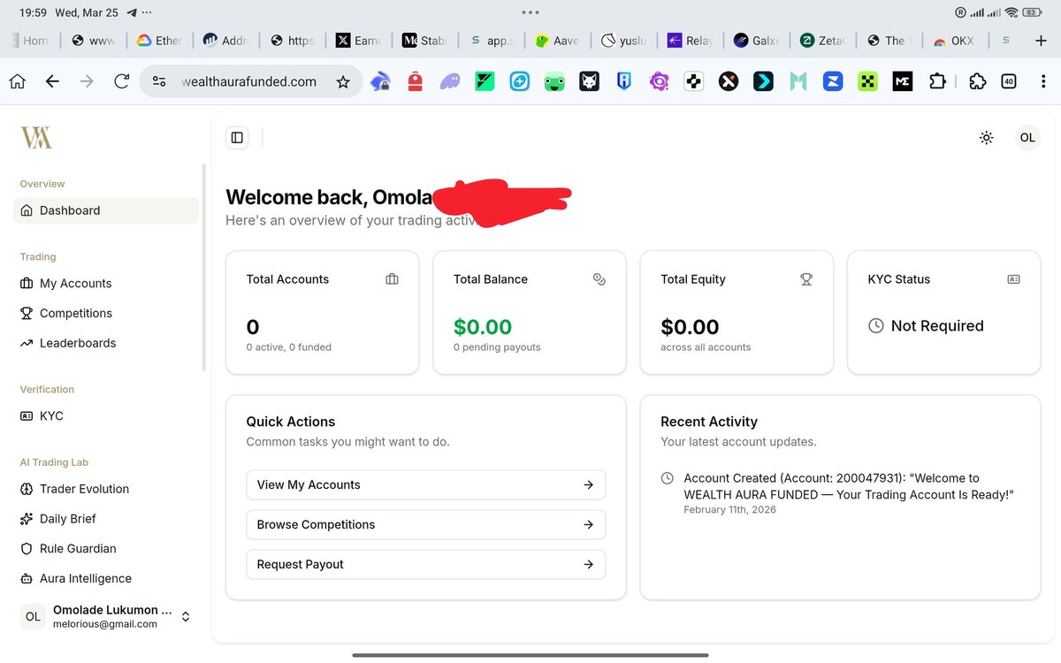Open tab switcher showing 40 tabs

click(1009, 81)
